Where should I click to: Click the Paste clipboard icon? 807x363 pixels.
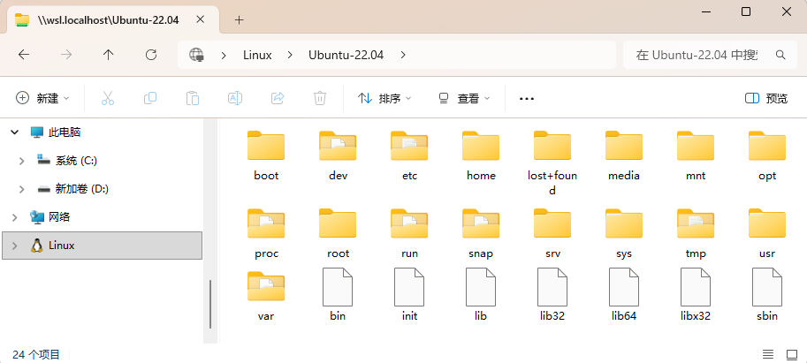tap(193, 98)
